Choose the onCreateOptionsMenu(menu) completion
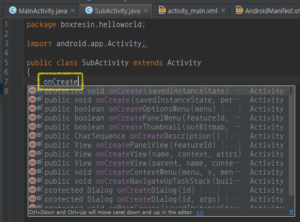 159,109
